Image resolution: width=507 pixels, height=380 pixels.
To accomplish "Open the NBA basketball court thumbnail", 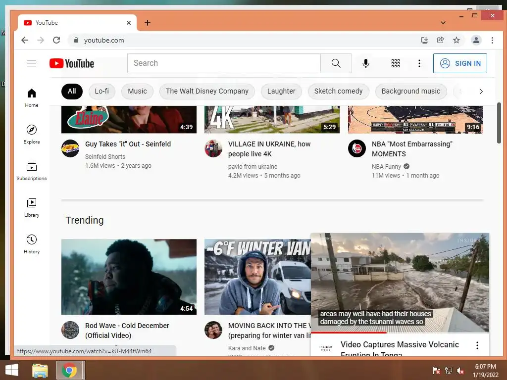I will tap(415, 120).
